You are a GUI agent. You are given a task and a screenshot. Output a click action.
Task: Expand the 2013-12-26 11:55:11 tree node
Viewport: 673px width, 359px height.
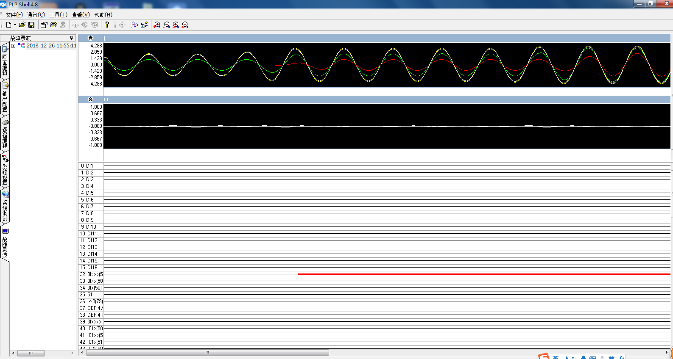click(x=14, y=46)
